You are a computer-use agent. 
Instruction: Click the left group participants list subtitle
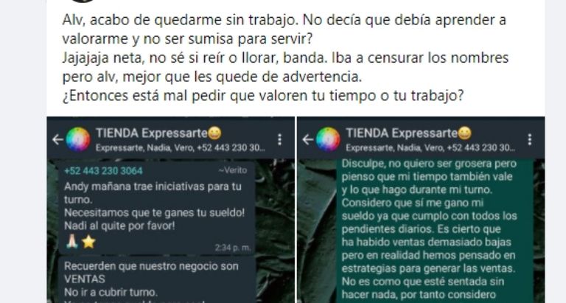(x=180, y=147)
